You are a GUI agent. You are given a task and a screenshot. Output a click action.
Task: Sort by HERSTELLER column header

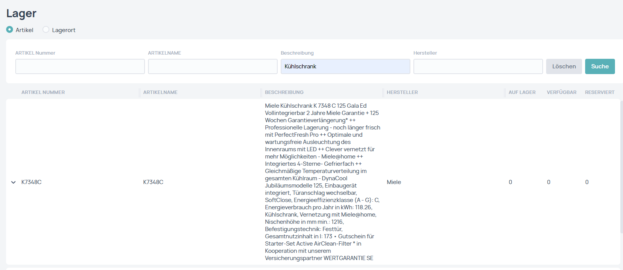coord(402,92)
